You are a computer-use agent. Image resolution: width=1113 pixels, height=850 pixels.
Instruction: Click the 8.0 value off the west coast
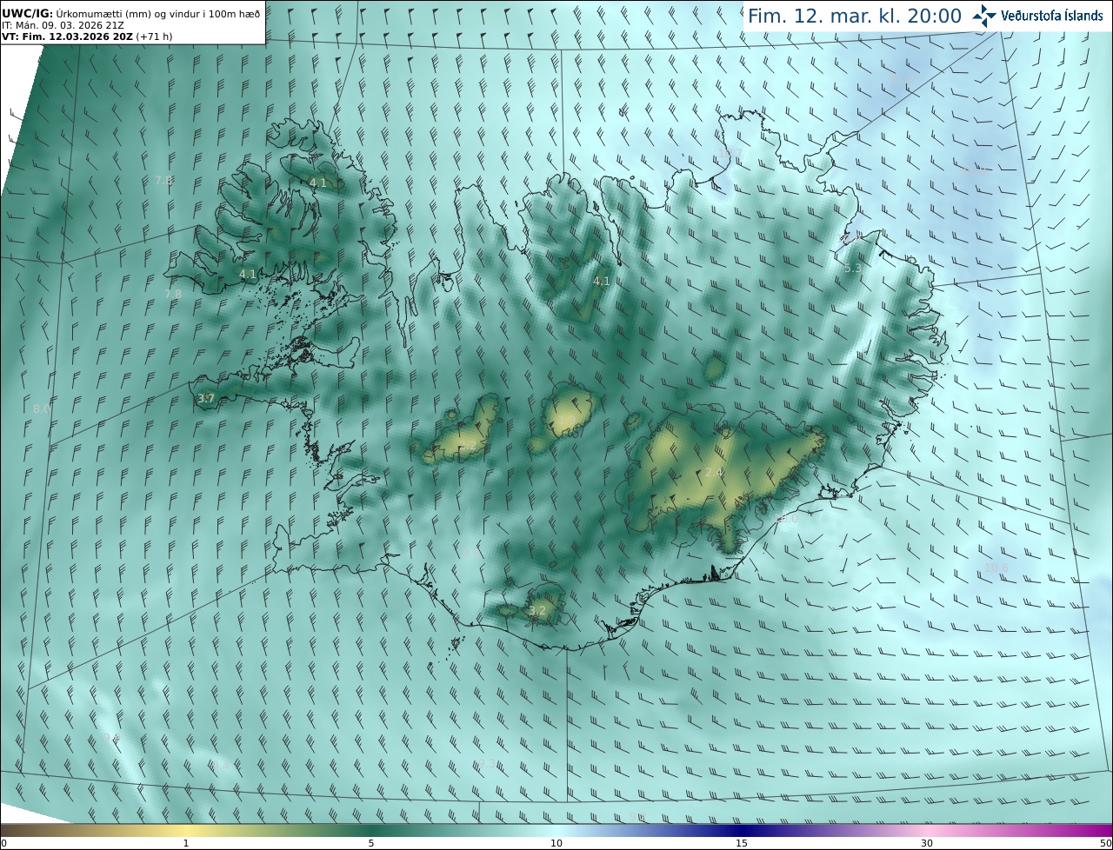pos(42,409)
